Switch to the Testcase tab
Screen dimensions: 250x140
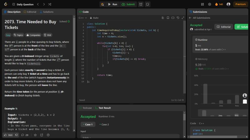click(x=86, y=108)
